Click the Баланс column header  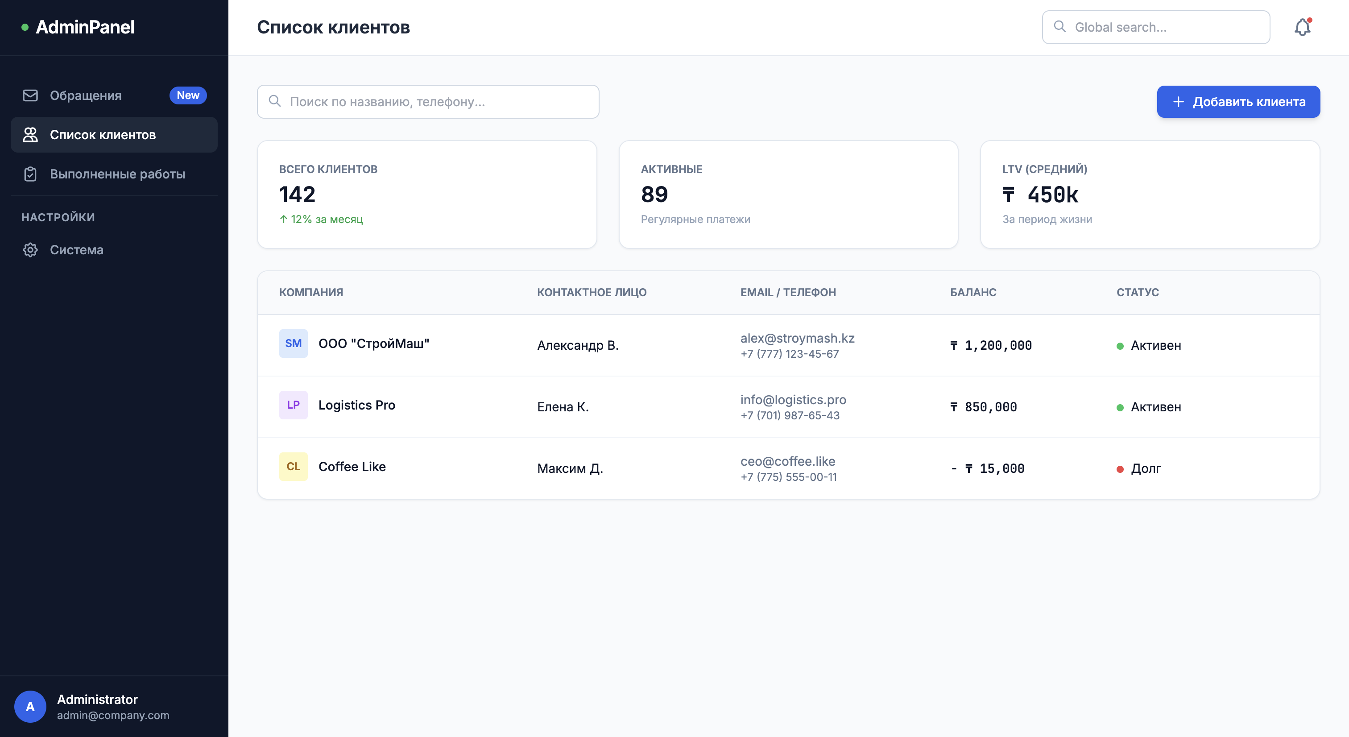[973, 292]
